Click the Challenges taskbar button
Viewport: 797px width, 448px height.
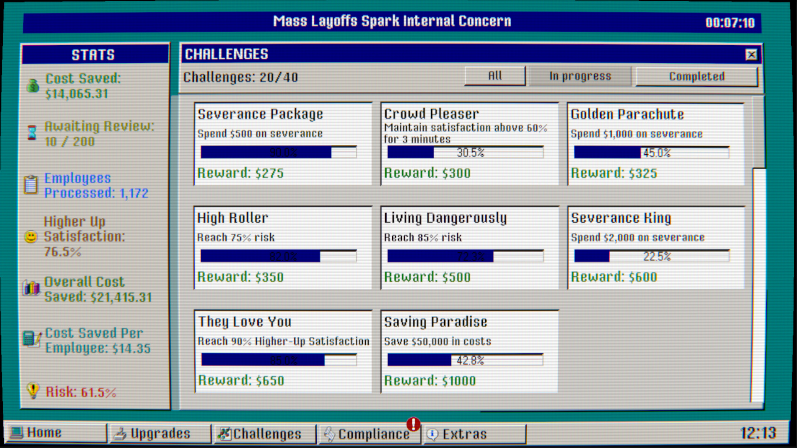tap(264, 434)
